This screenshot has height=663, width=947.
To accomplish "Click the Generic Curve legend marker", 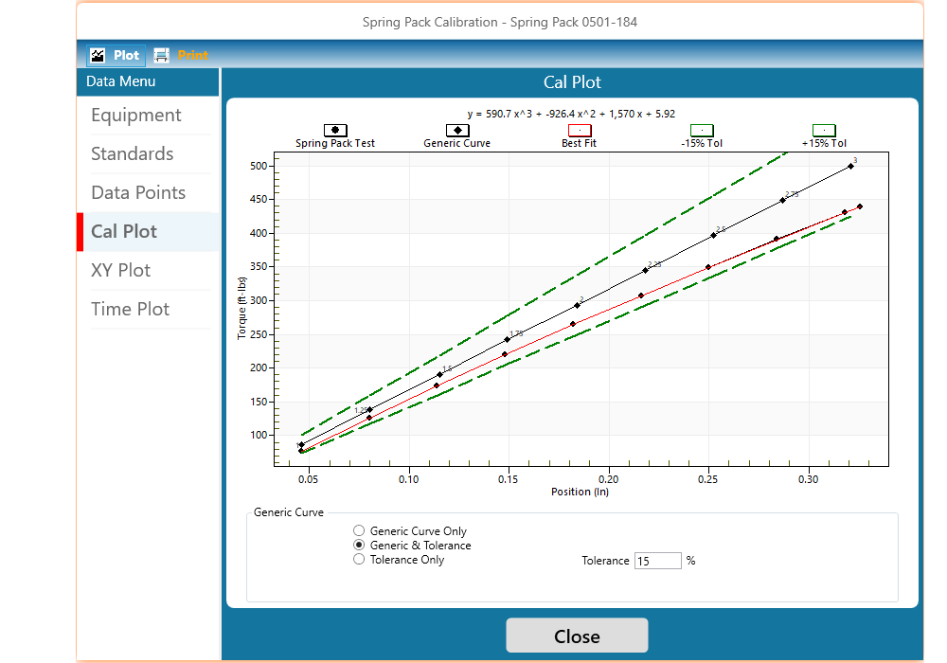I will 457,131.
